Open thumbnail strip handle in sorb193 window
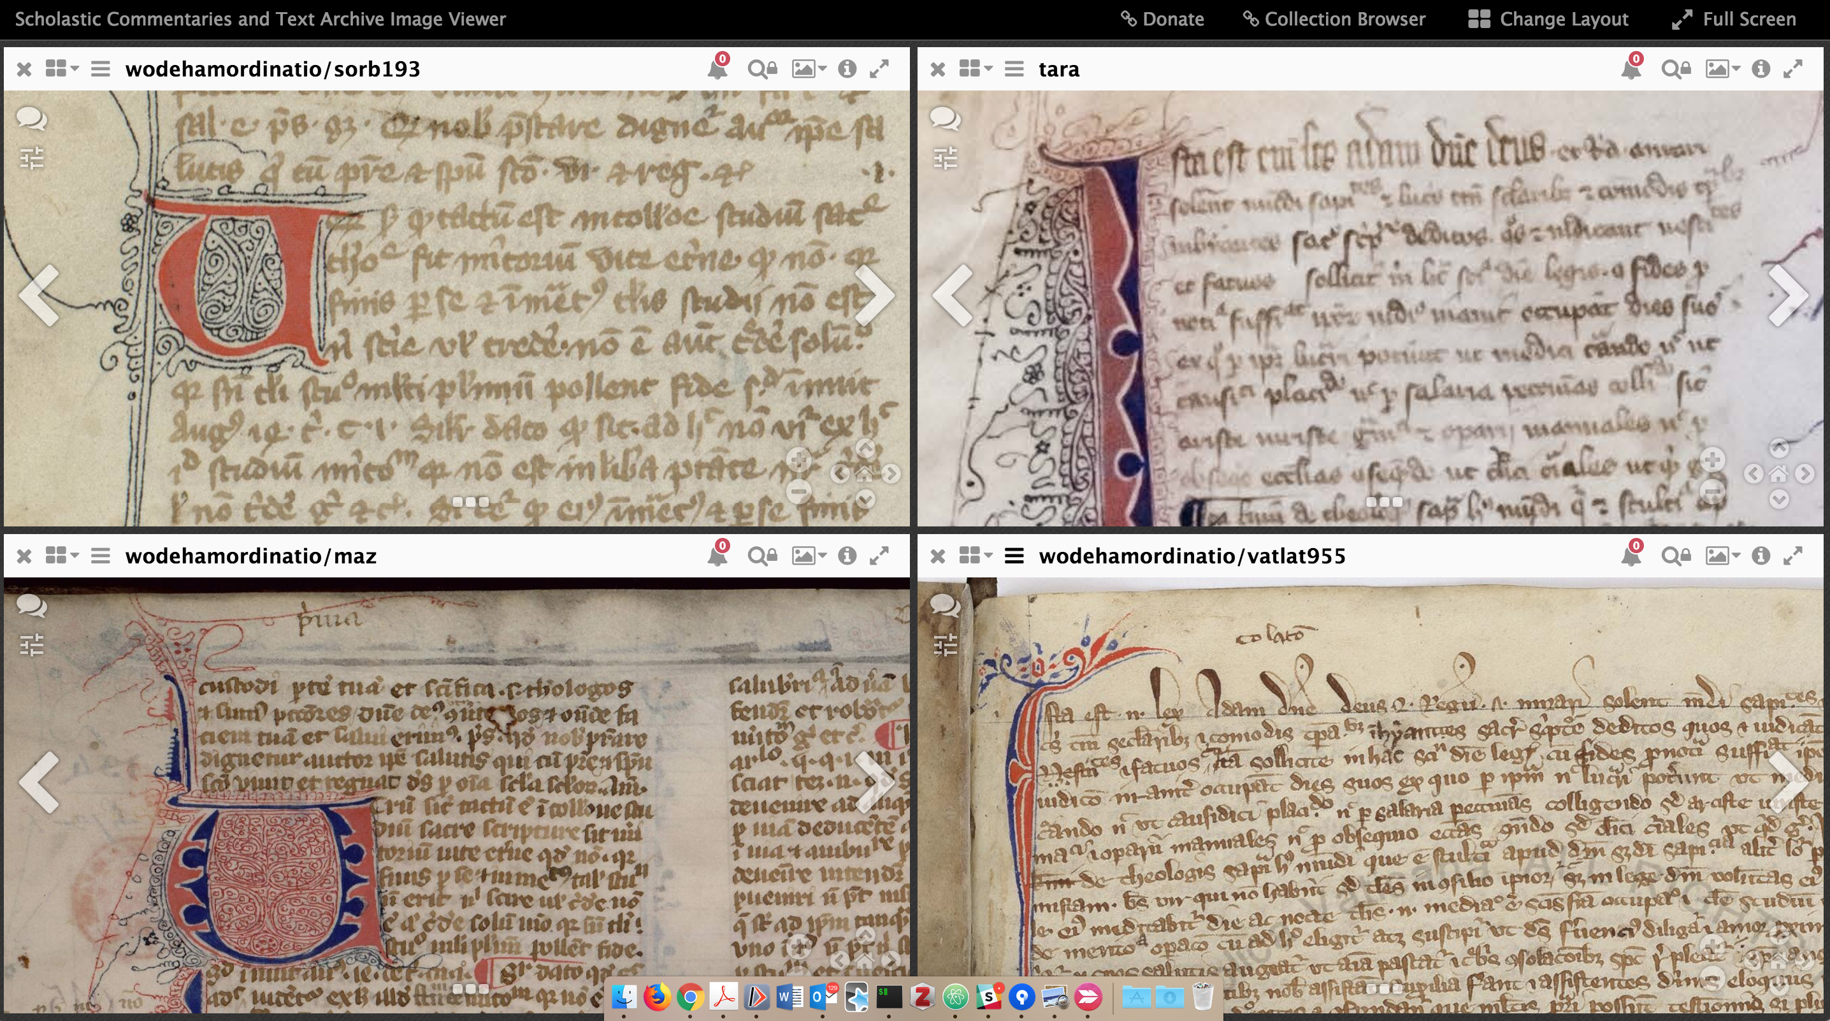The height and width of the screenshot is (1021, 1830). tap(470, 502)
